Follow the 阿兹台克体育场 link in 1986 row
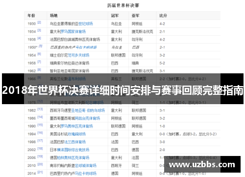 [87, 118]
